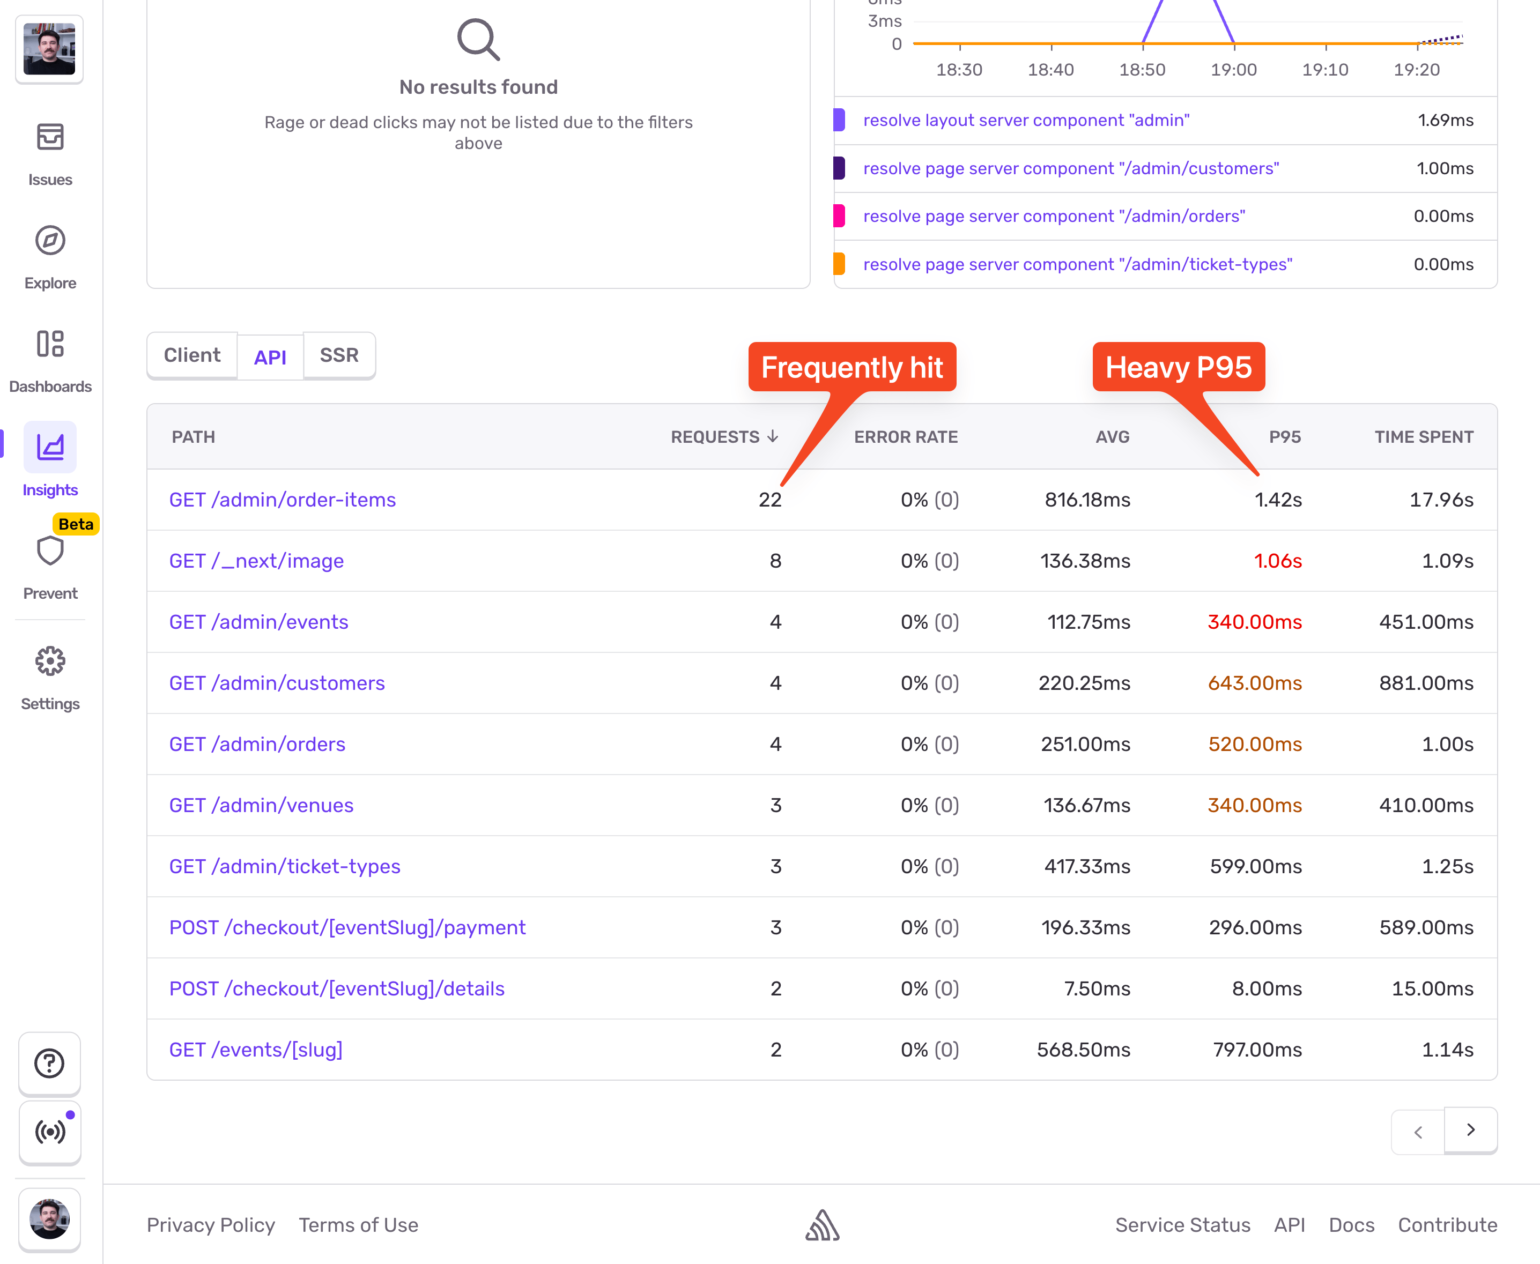1540x1264 pixels.
Task: Open Settings from the sidebar
Action: point(49,662)
